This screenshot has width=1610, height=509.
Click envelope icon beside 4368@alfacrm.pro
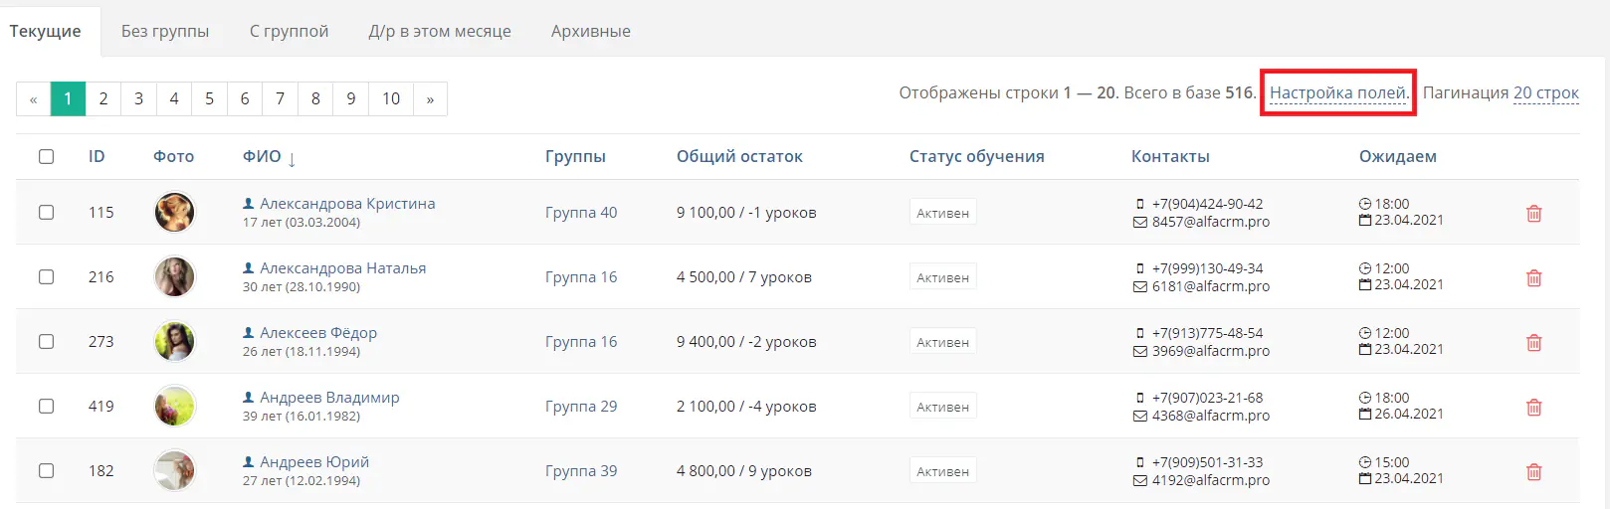(x=1140, y=416)
